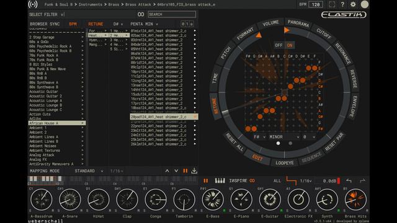Click the RESET PAR button
397x223 pixels.
(x=334, y=142)
